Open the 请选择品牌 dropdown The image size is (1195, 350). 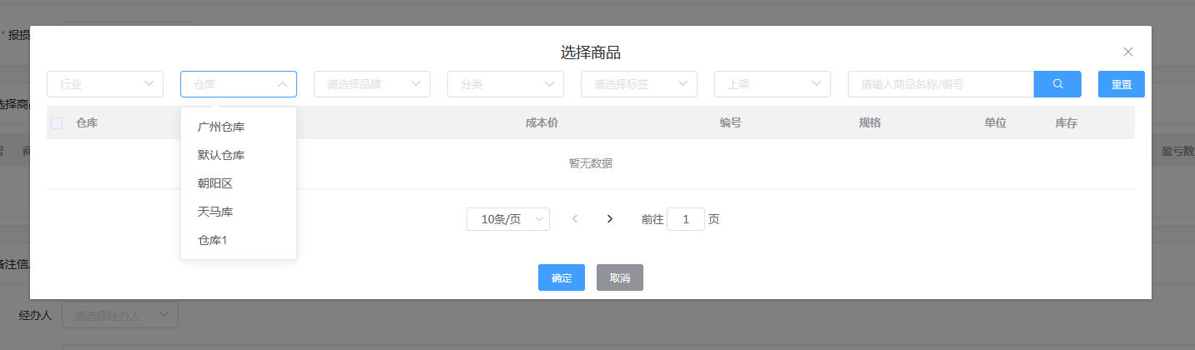372,84
